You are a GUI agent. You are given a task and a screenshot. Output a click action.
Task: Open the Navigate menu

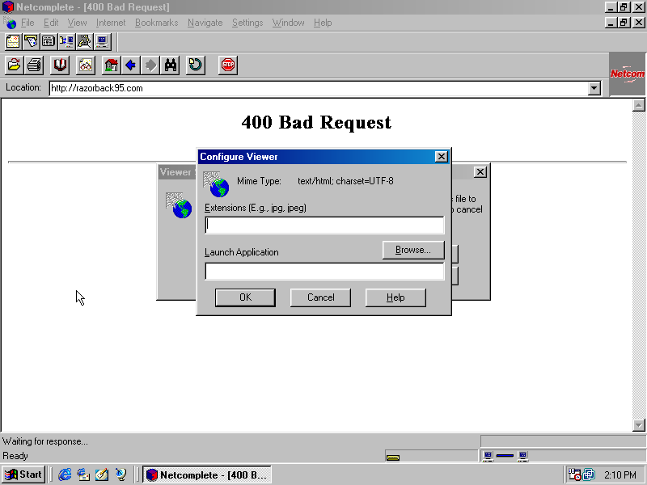tap(205, 23)
